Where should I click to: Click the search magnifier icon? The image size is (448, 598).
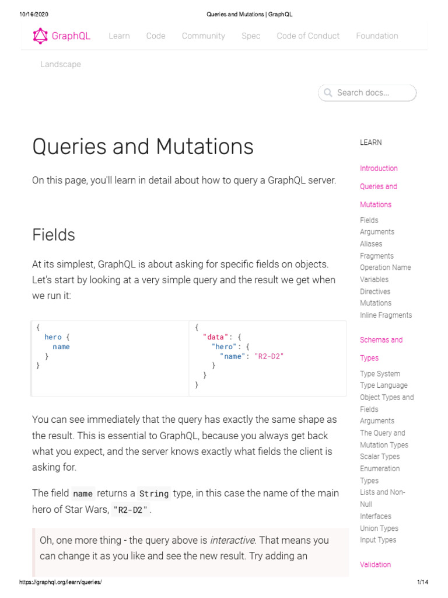(x=328, y=93)
